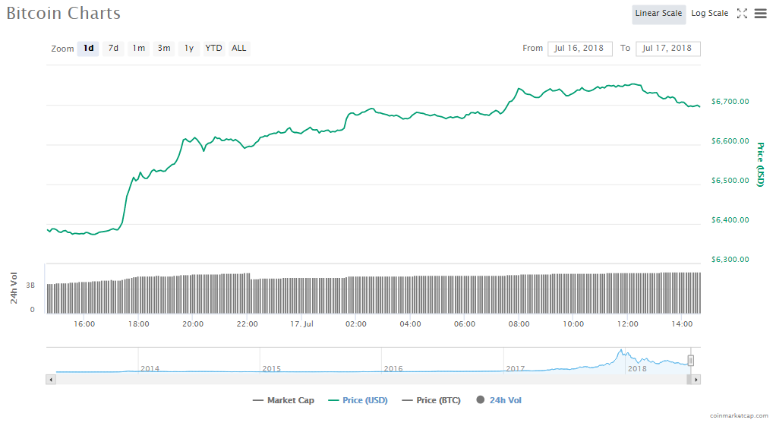Grab the navigator right range handle
776x426 pixels.
[x=691, y=360]
